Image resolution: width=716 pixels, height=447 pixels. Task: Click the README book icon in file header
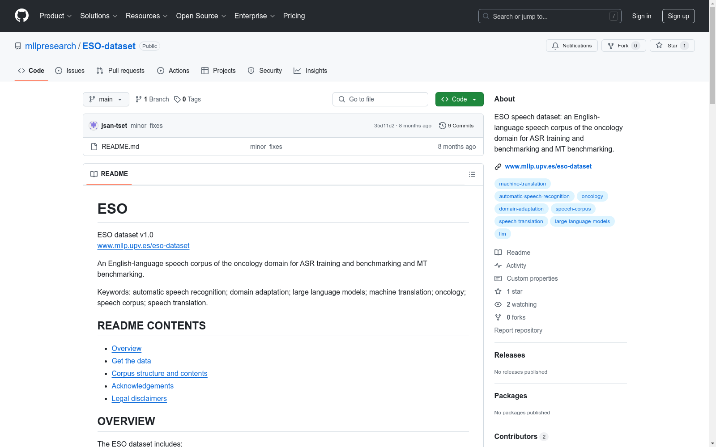pyautogui.click(x=94, y=174)
